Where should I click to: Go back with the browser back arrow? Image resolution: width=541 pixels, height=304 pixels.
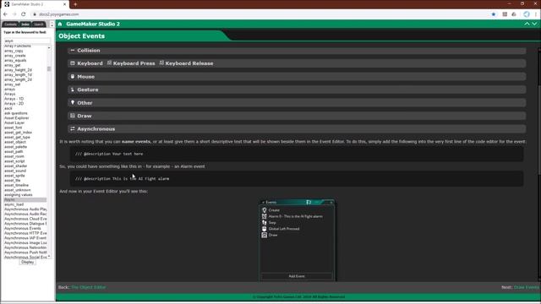pyautogui.click(x=5, y=14)
